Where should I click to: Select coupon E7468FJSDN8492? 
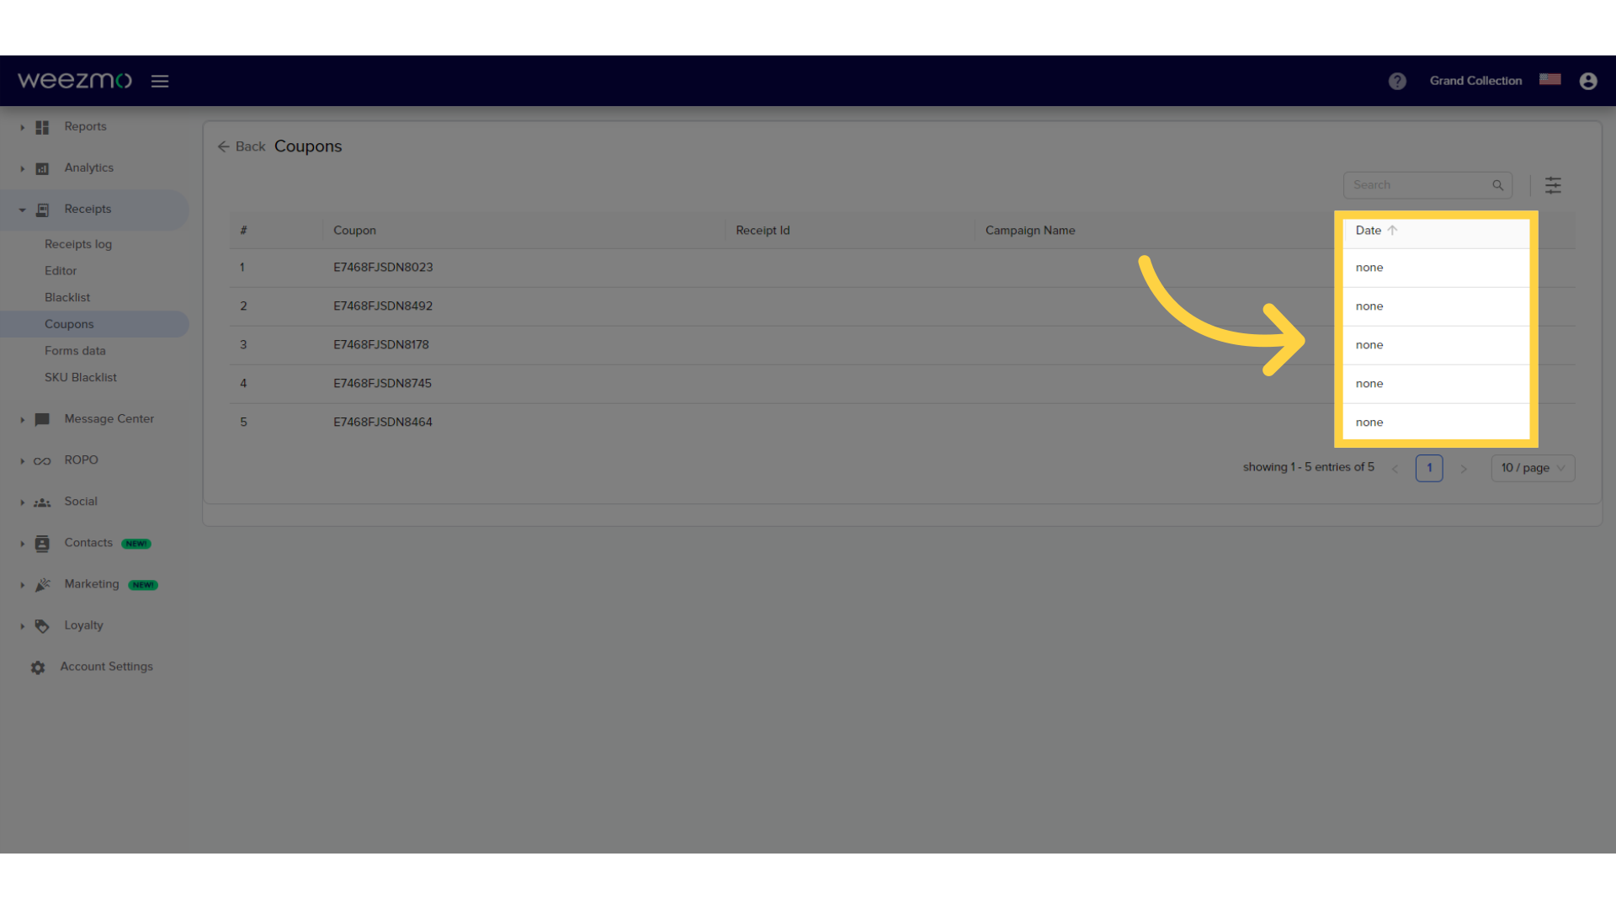(383, 306)
